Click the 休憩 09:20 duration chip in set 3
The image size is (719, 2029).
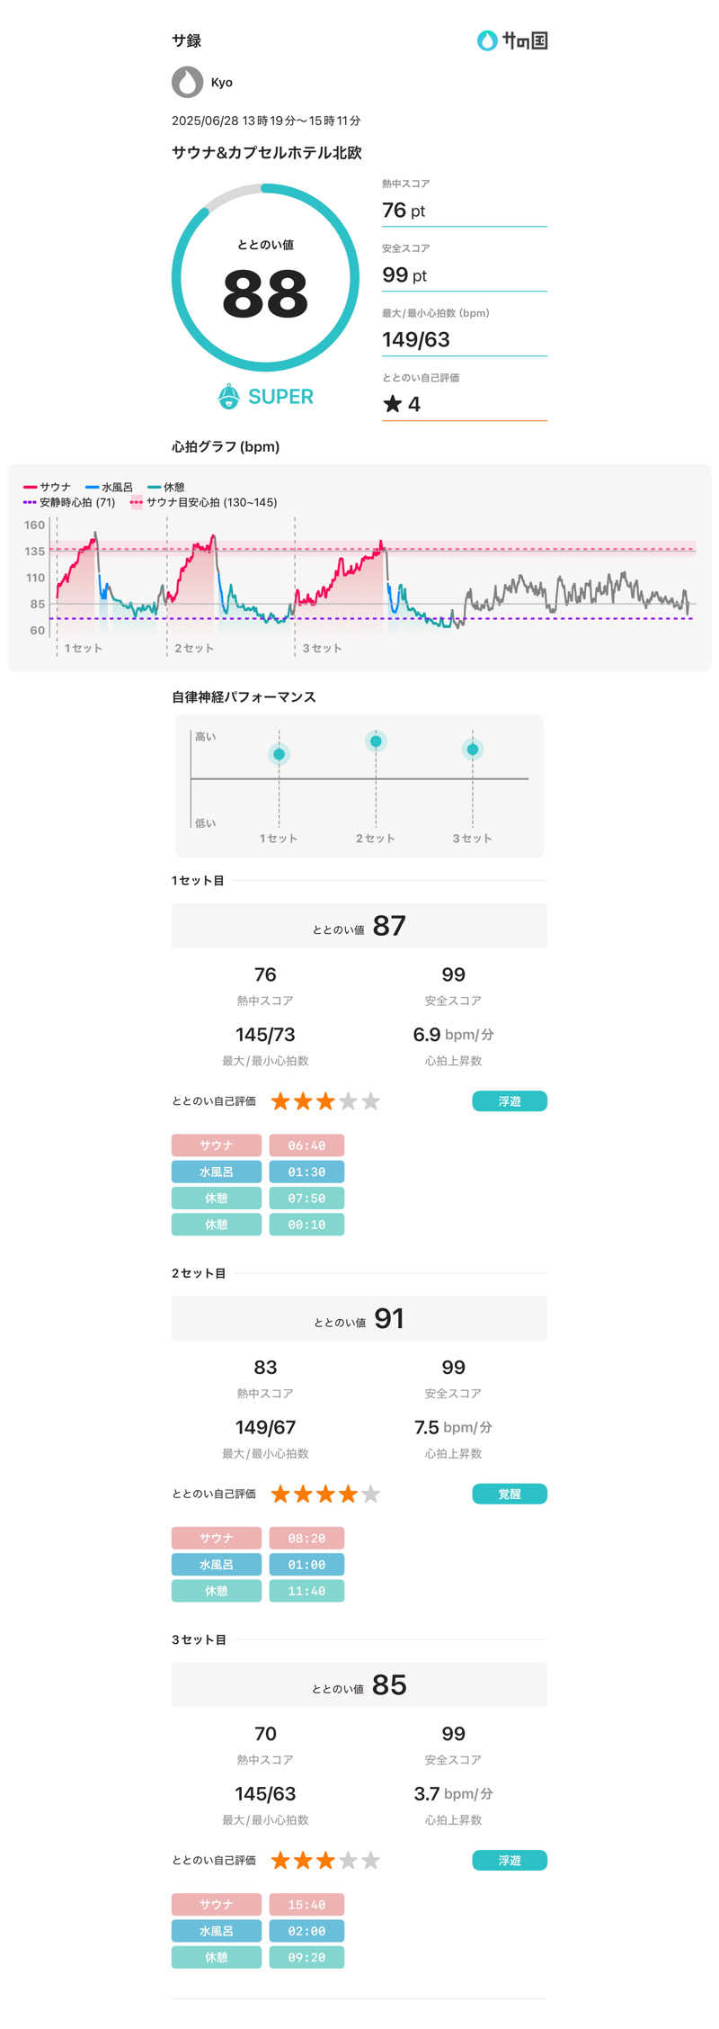[306, 1957]
